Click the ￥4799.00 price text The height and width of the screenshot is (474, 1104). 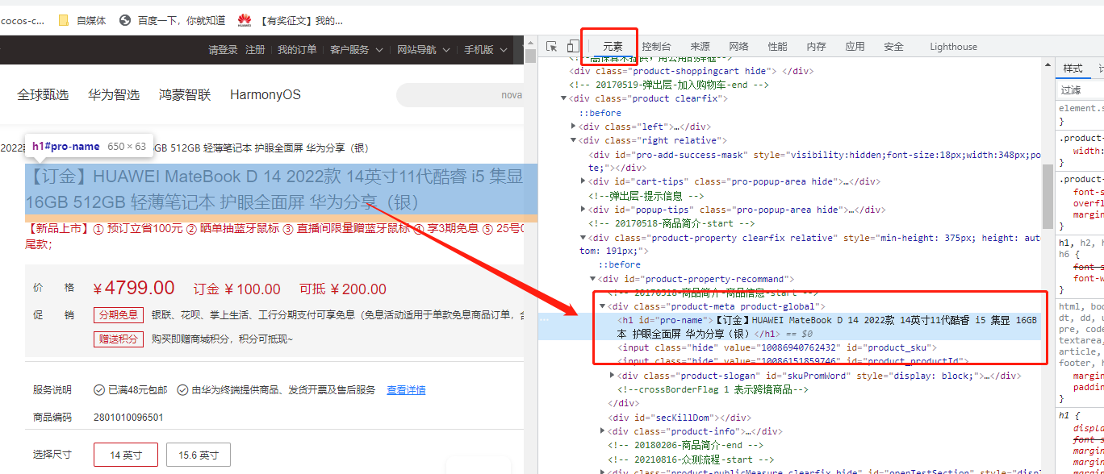coord(134,288)
